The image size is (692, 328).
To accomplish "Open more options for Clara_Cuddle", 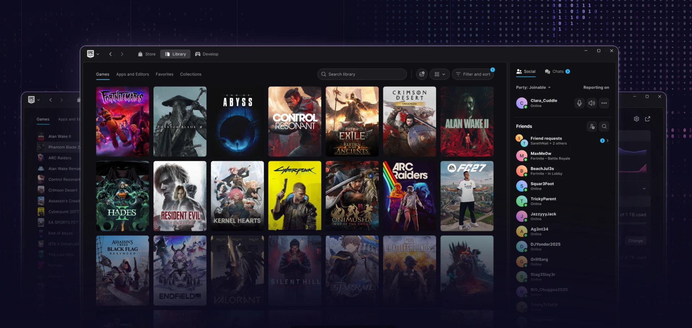I will (x=604, y=103).
